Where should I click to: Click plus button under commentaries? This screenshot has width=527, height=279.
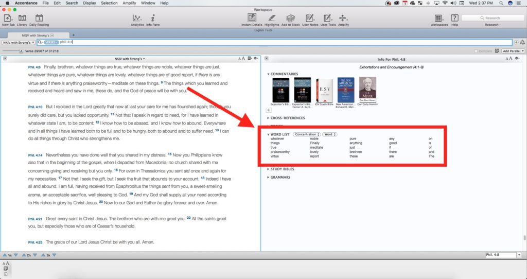click(269, 110)
